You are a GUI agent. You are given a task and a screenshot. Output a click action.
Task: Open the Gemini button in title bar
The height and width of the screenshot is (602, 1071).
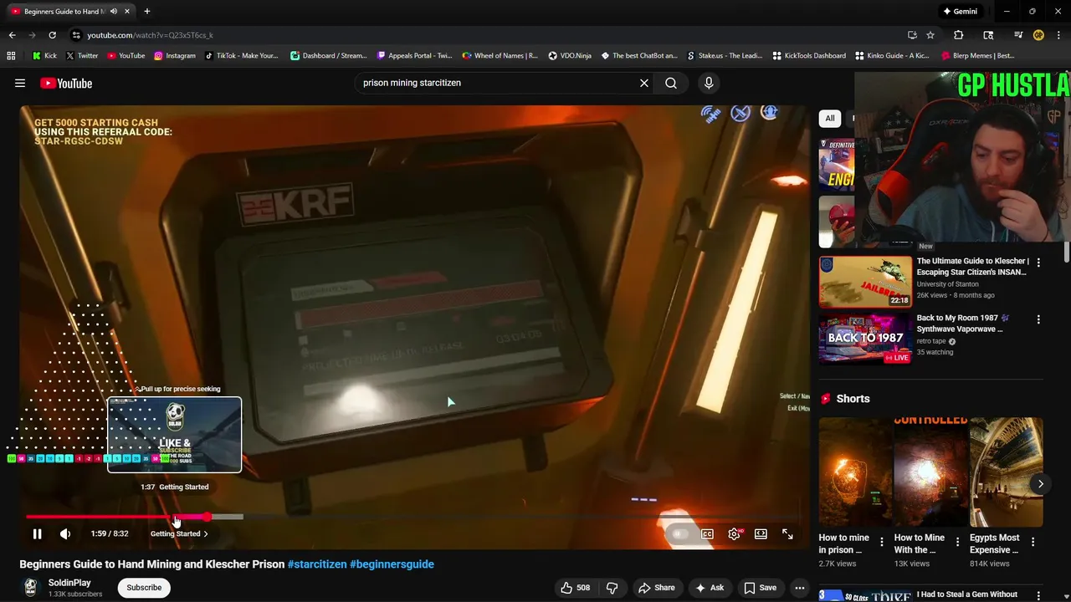961,12
